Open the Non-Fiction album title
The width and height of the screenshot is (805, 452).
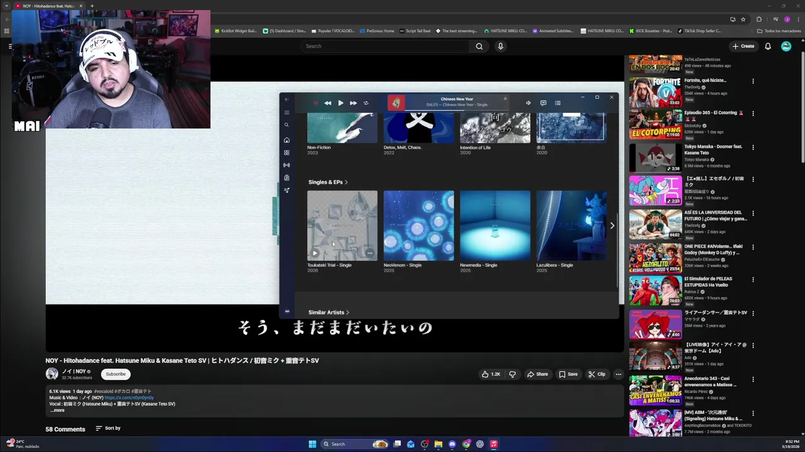pos(319,148)
